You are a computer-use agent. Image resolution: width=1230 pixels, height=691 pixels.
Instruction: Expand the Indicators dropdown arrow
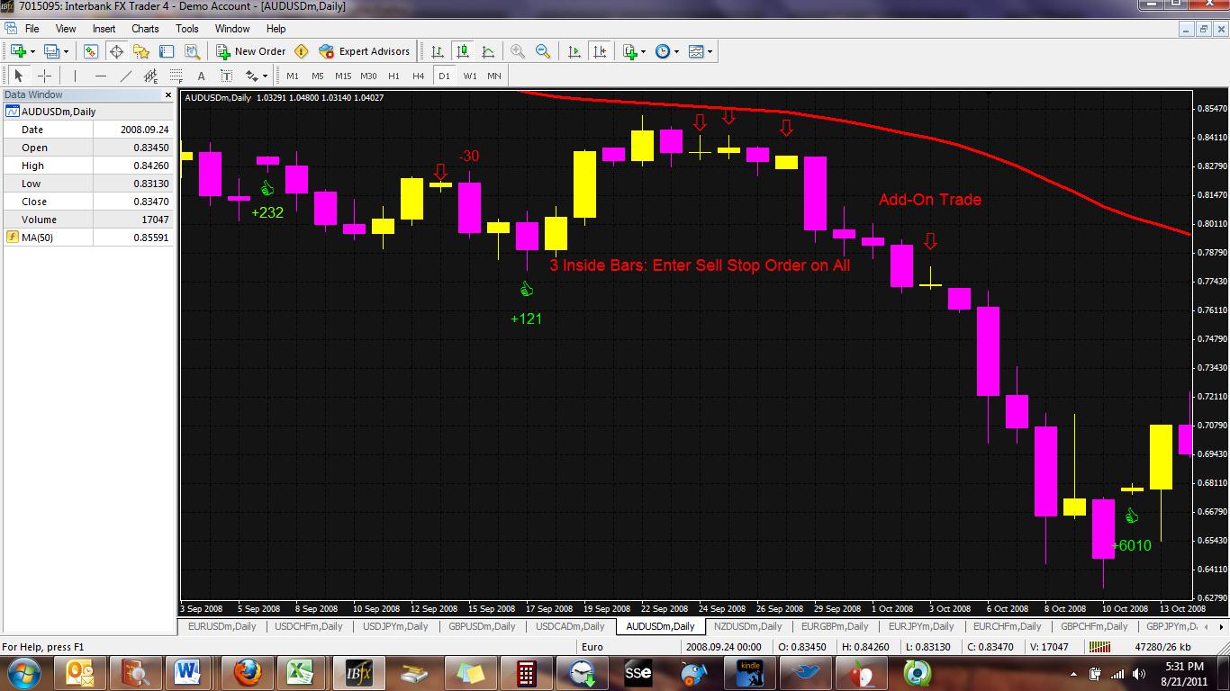[644, 51]
